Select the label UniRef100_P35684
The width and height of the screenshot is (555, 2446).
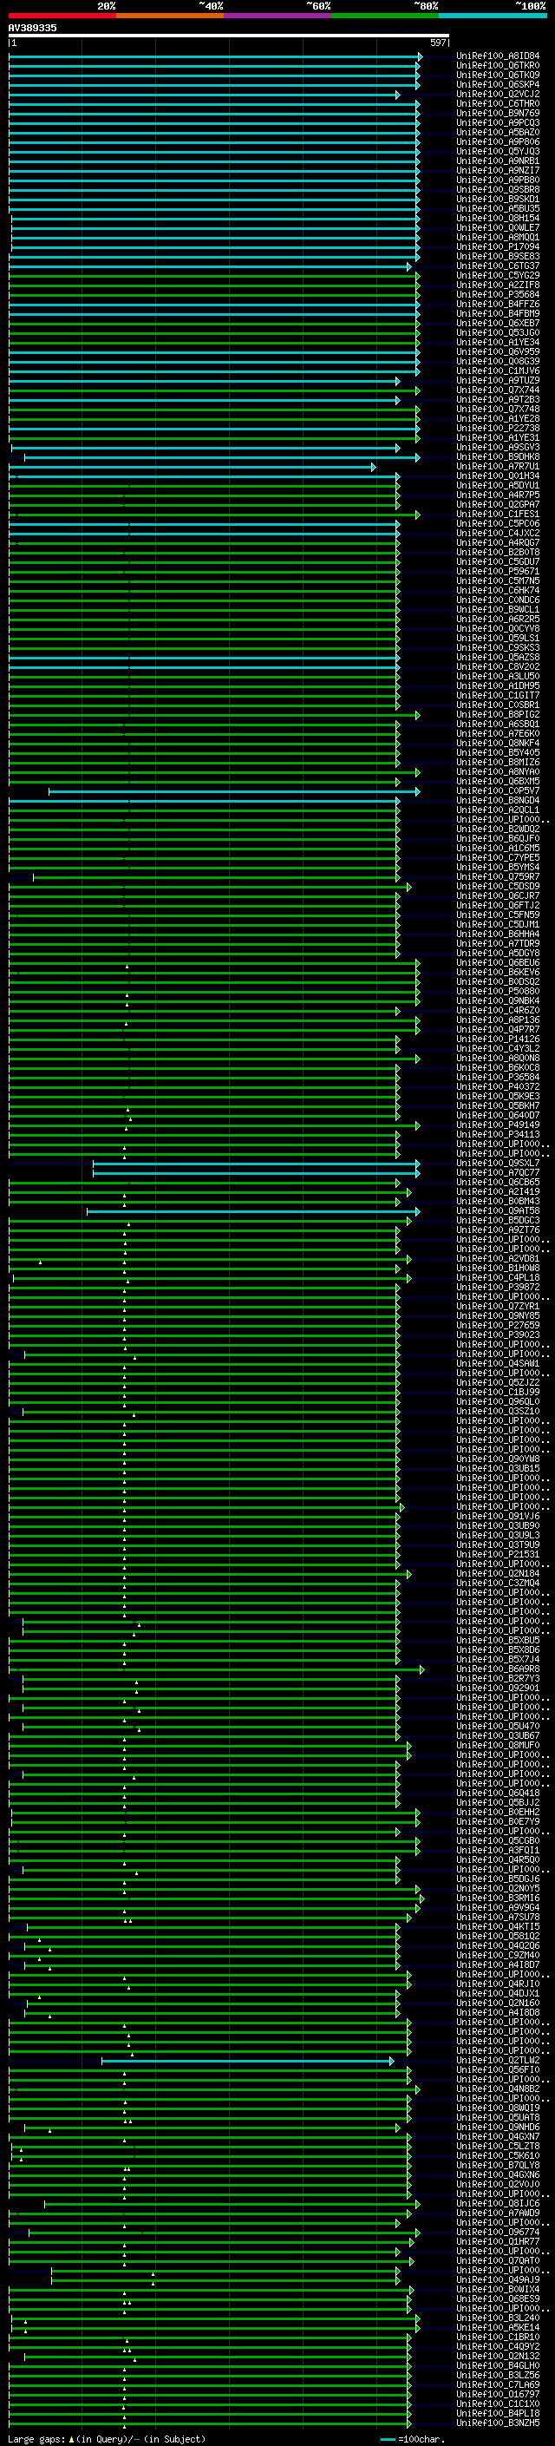[x=498, y=294]
